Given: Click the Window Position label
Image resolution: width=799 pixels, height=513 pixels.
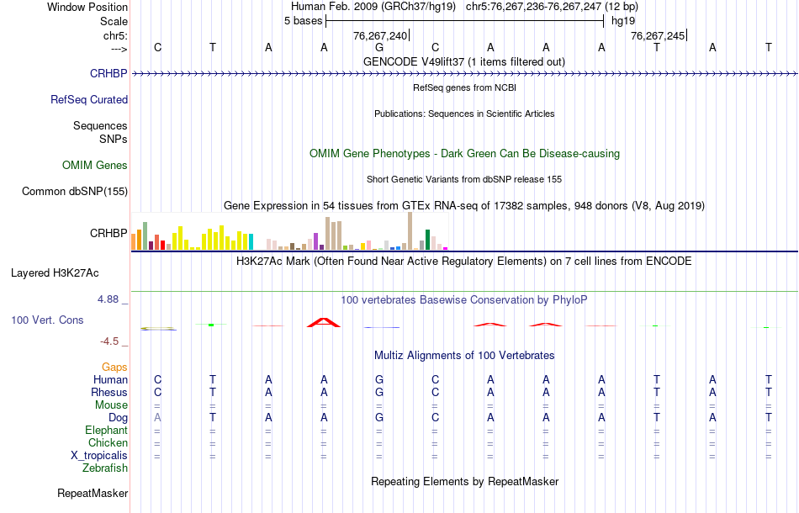Looking at the screenshot, I should point(87,7).
